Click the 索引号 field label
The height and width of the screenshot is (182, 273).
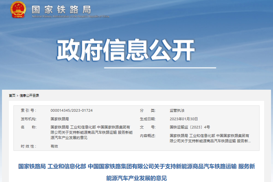[x=28, y=110]
